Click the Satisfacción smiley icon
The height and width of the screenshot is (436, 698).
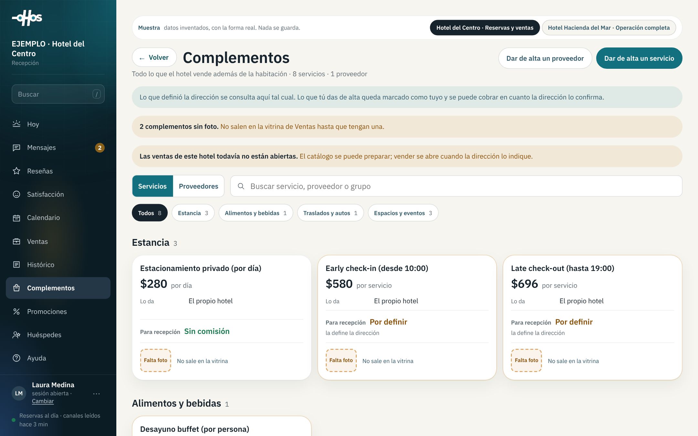pyautogui.click(x=16, y=194)
